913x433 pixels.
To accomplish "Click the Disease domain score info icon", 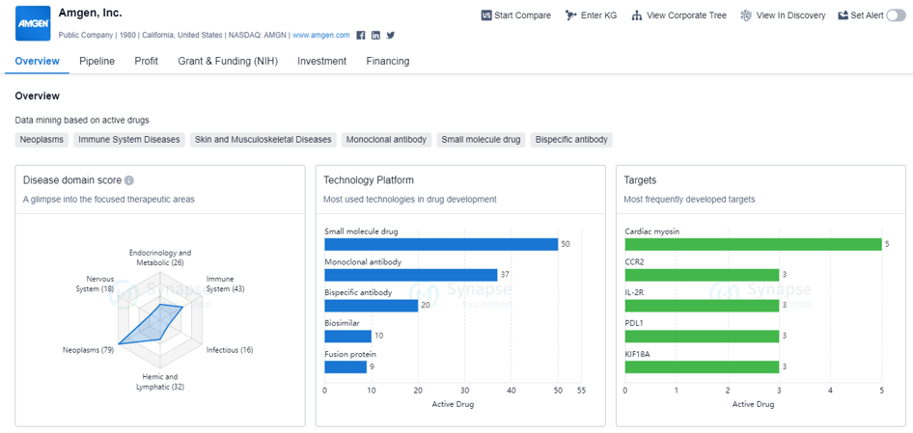I will [x=129, y=180].
